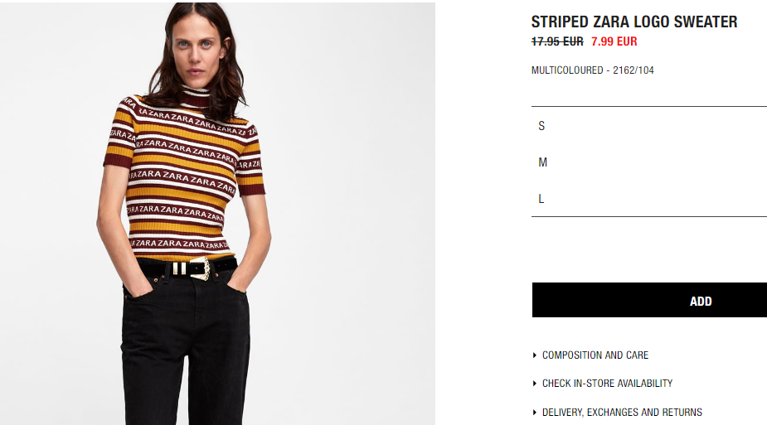767x425 pixels.
Task: Click the gold belt buckle in photo
Action: 202,269
